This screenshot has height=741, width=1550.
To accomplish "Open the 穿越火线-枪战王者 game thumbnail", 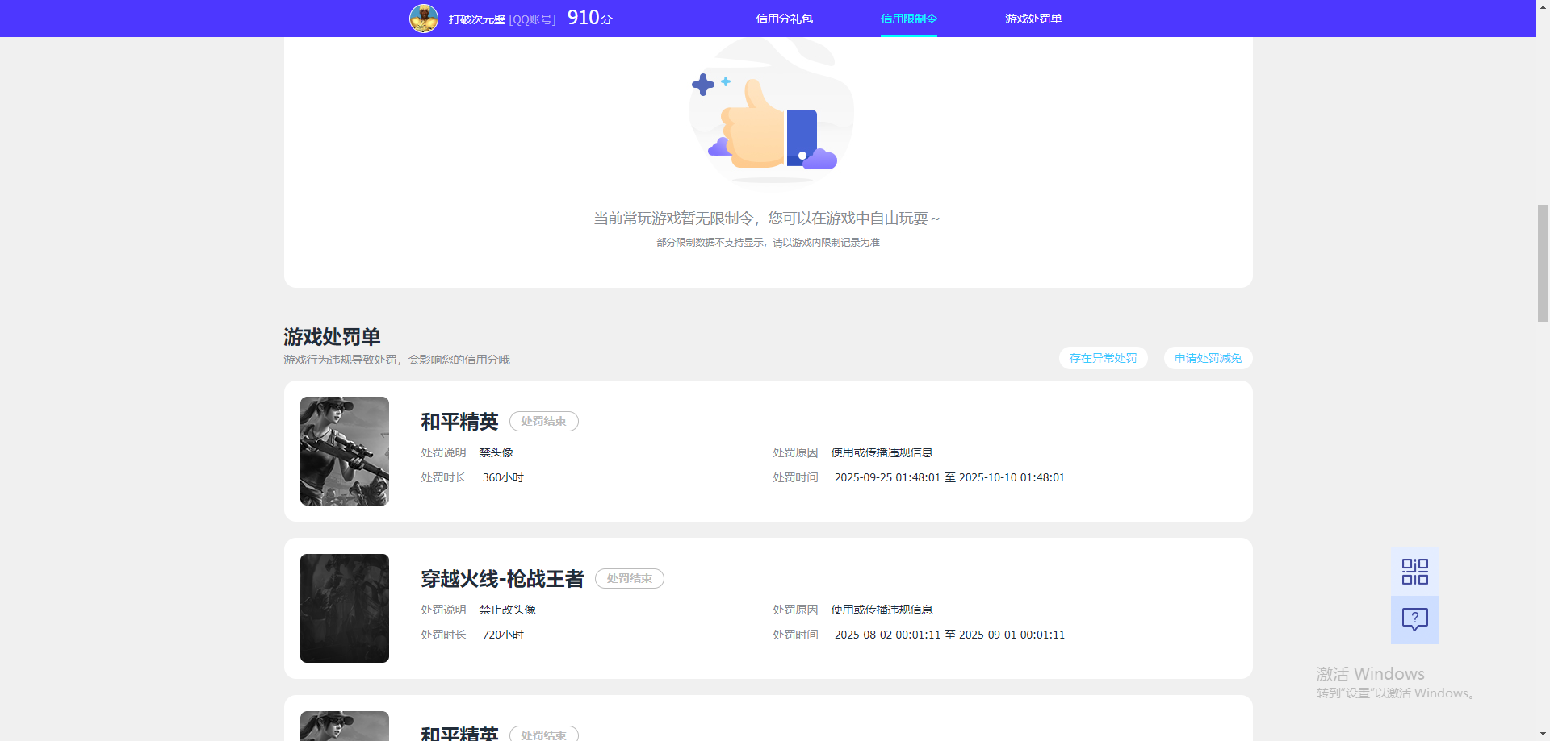I will tap(345, 608).
